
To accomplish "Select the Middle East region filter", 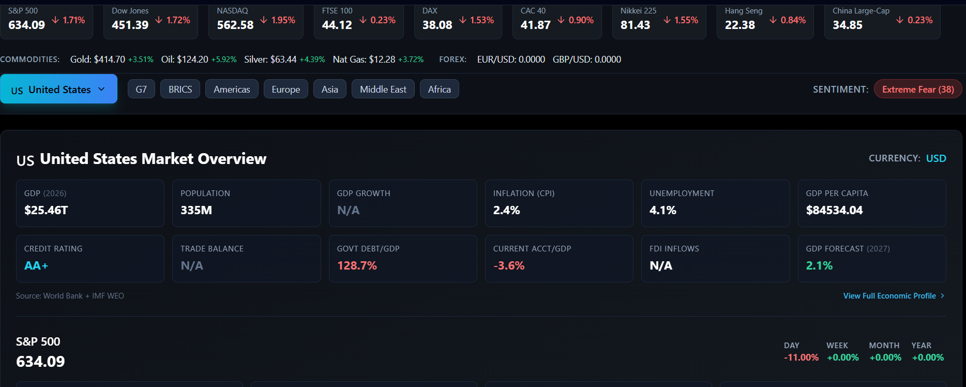I will [383, 89].
